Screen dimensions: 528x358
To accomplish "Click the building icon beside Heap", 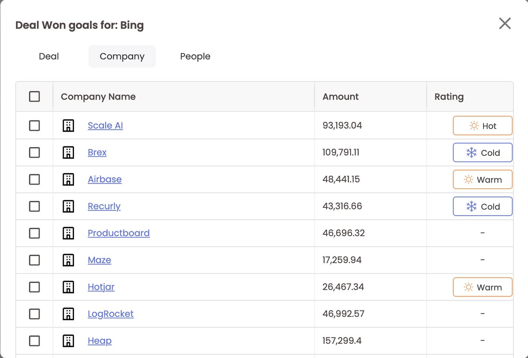I will click(x=68, y=341).
